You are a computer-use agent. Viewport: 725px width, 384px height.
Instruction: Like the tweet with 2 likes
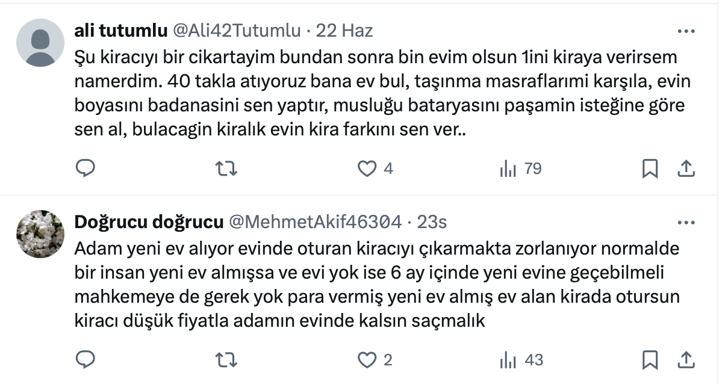pos(367,360)
